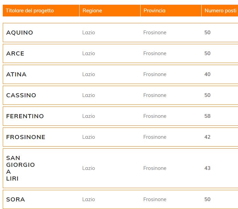Click the 42 posti value for Frosinone
Viewport: 238px width, 209px height.
coord(207,137)
